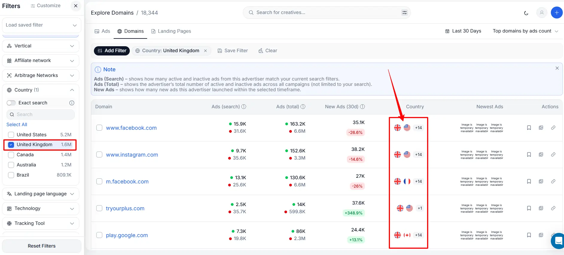Open Top domains by ads count dropdown
Image resolution: width=564 pixels, height=255 pixels.
(x=525, y=31)
